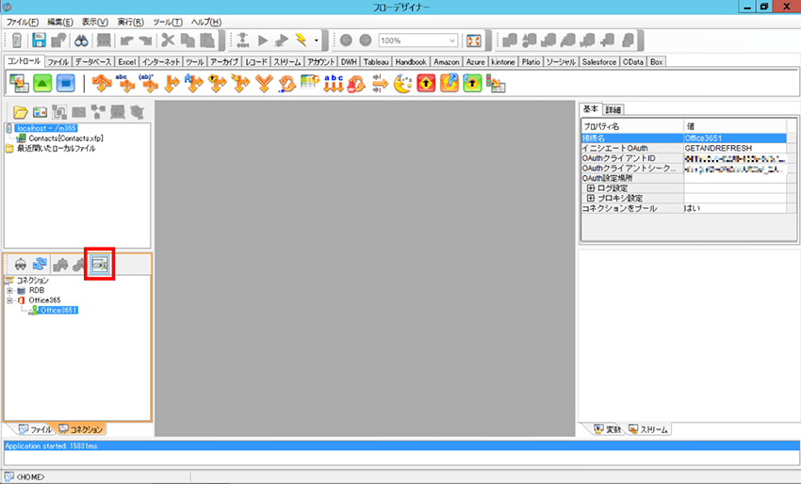The height and width of the screenshot is (484, 801).
Task: Click the コネクションをプール value はい
Action: (735, 208)
